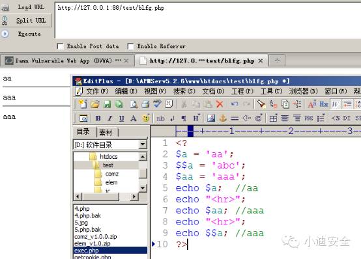Select exec.php in file list
The height and width of the screenshot is (259, 361).
click(110, 251)
